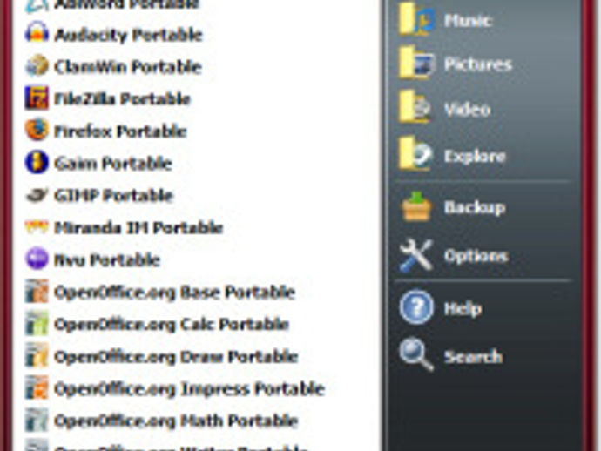The width and height of the screenshot is (601, 451).
Task: Click the OpenOffice.org Impress Portable icon
Action: click(x=37, y=387)
